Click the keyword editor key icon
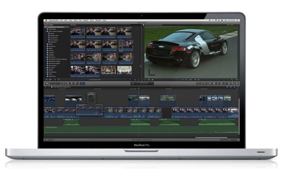 [x=63, y=83]
